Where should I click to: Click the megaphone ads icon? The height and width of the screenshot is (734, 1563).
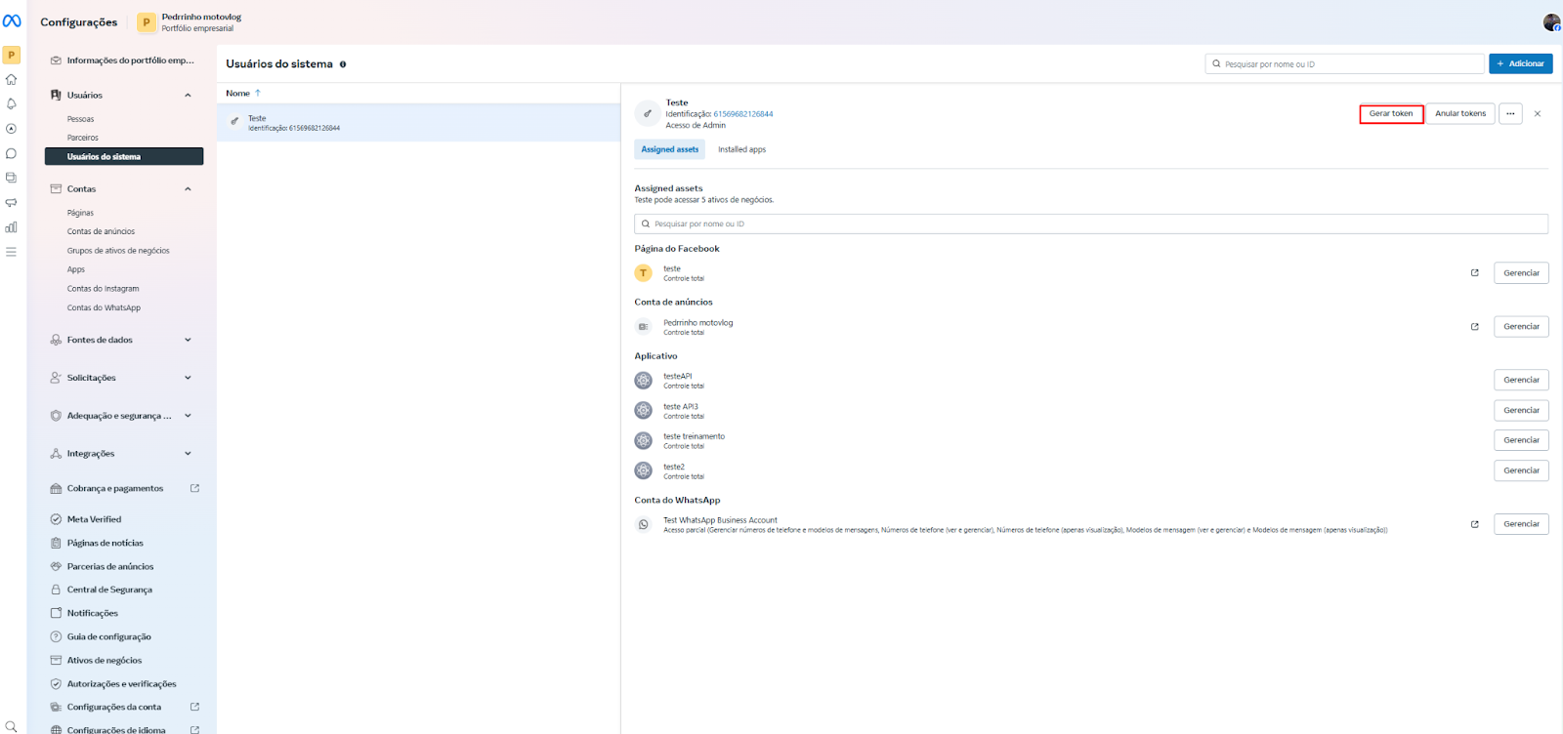point(11,203)
